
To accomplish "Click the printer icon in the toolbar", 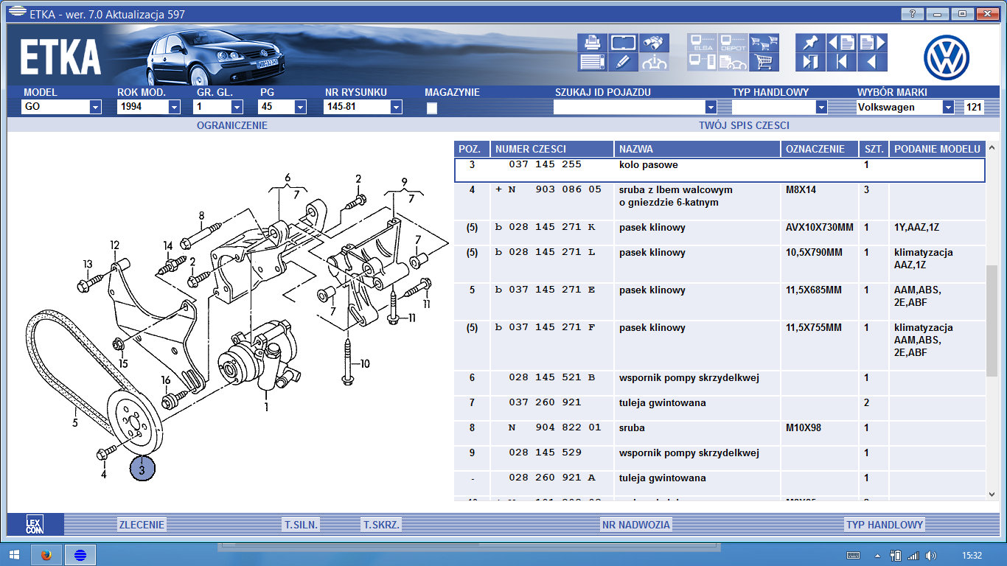I will (592, 42).
